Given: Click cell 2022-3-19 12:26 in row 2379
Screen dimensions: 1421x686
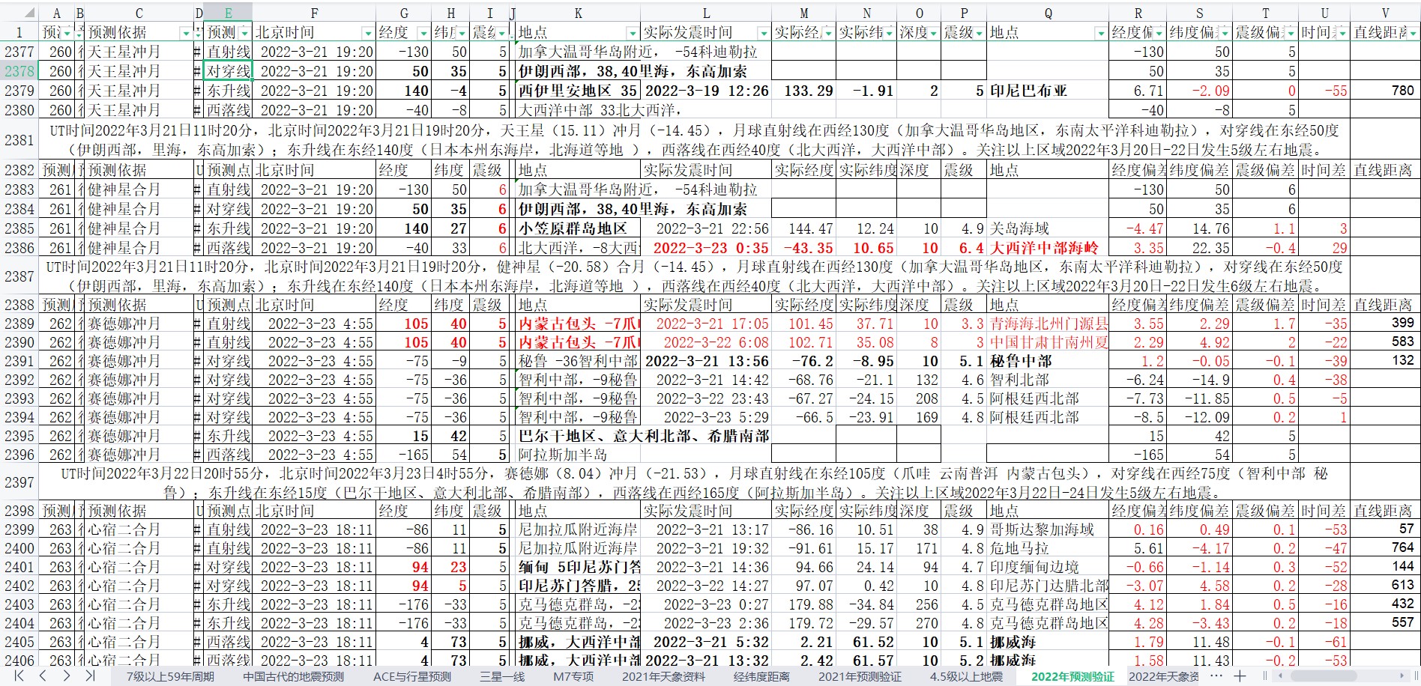Looking at the screenshot, I should (x=706, y=91).
